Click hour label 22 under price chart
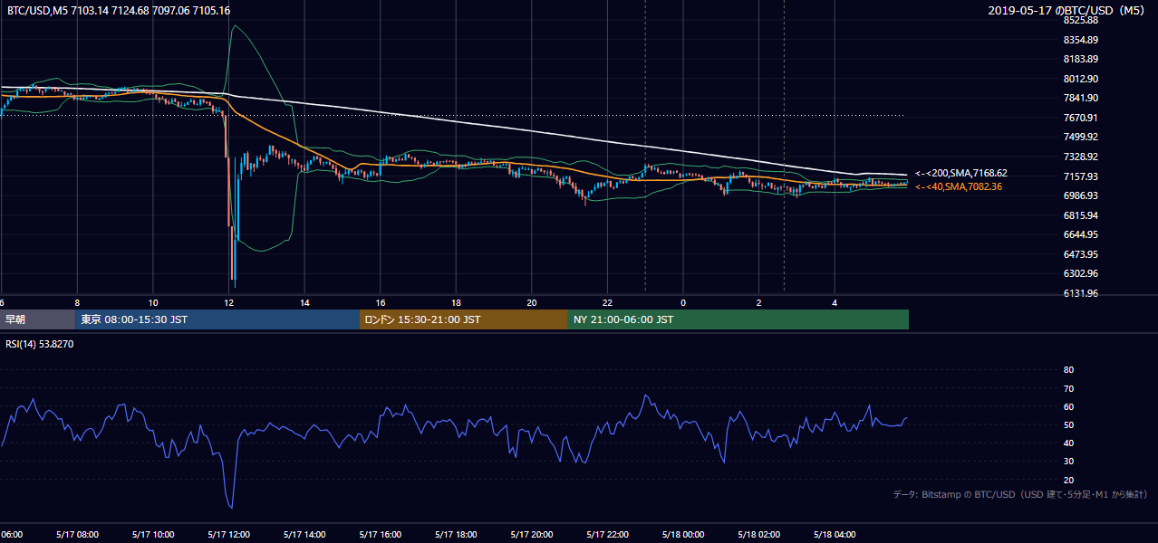The height and width of the screenshot is (543, 1158). coord(608,302)
